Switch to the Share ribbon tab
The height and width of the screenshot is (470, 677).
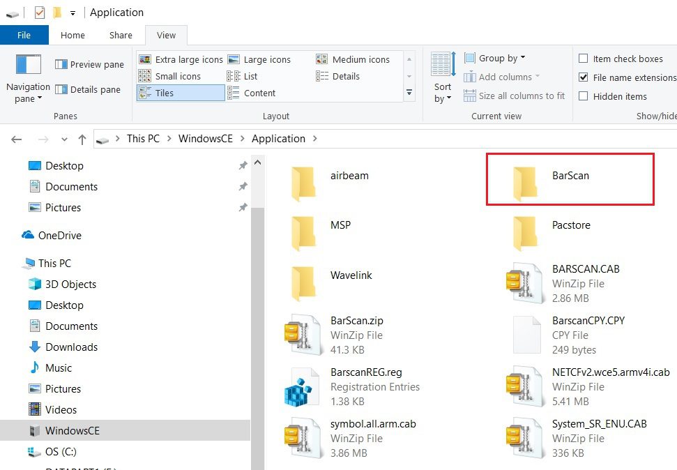pos(121,35)
